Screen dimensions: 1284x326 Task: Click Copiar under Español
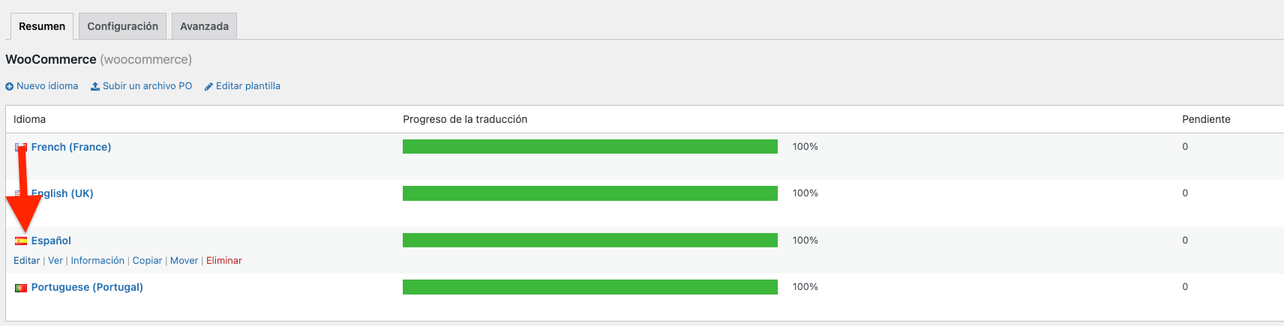[x=147, y=261]
